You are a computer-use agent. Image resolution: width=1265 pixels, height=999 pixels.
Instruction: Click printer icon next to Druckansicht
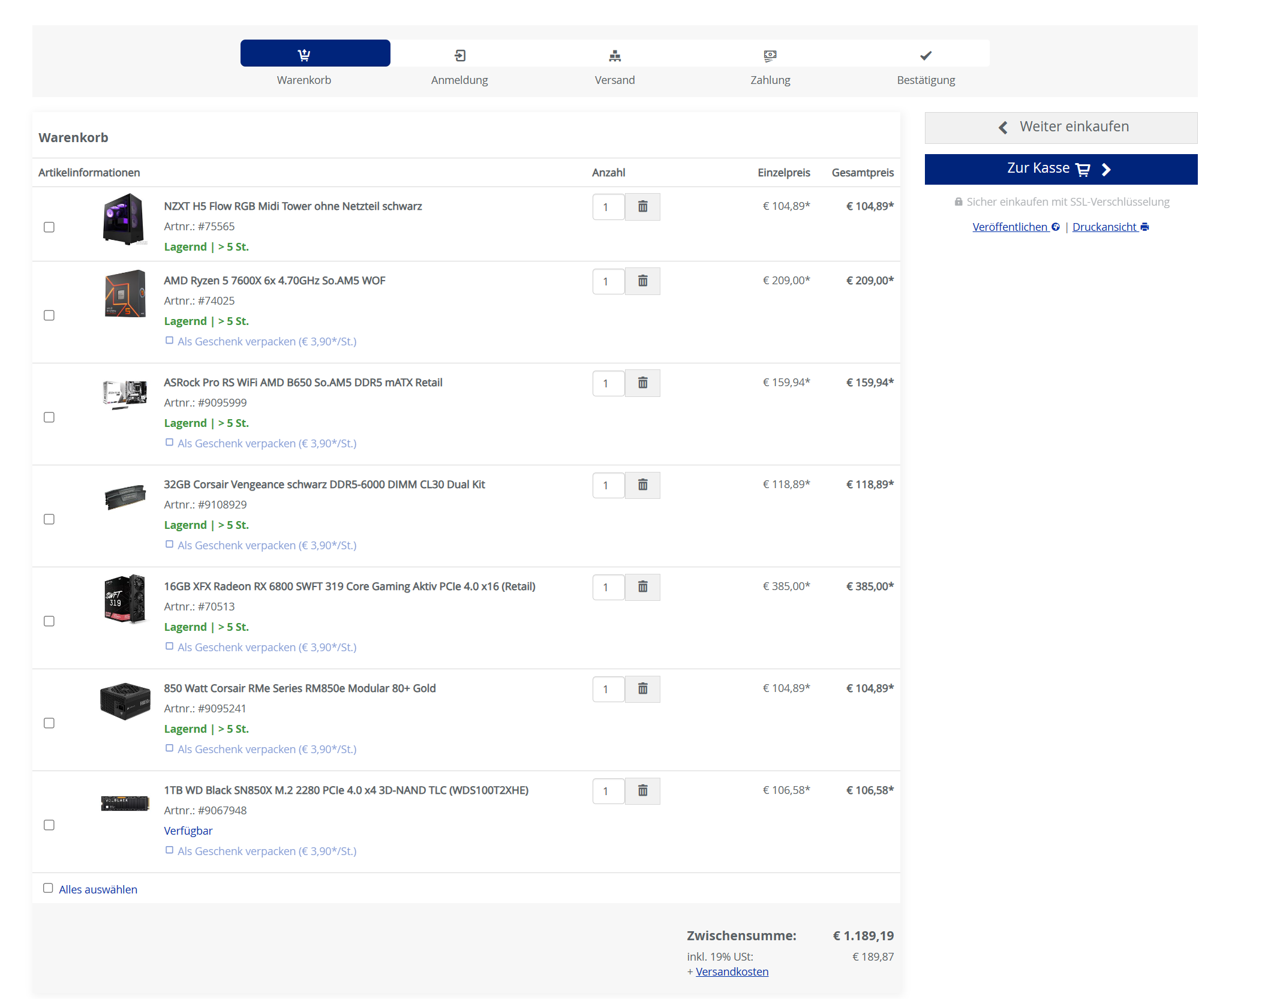point(1144,227)
